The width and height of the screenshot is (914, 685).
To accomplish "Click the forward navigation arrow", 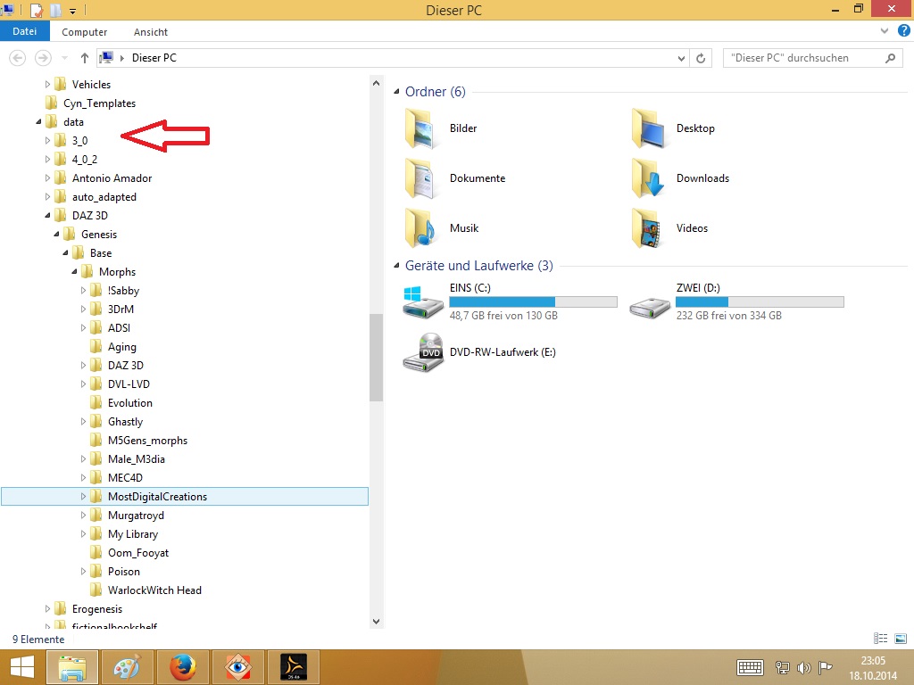I will click(x=43, y=58).
